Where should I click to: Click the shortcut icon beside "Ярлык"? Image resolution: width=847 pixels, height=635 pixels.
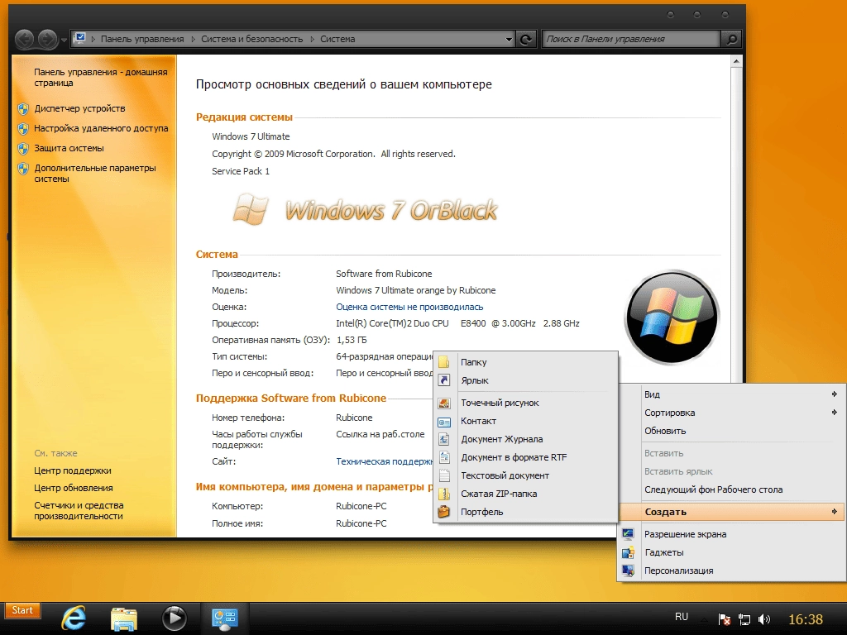[x=444, y=380]
